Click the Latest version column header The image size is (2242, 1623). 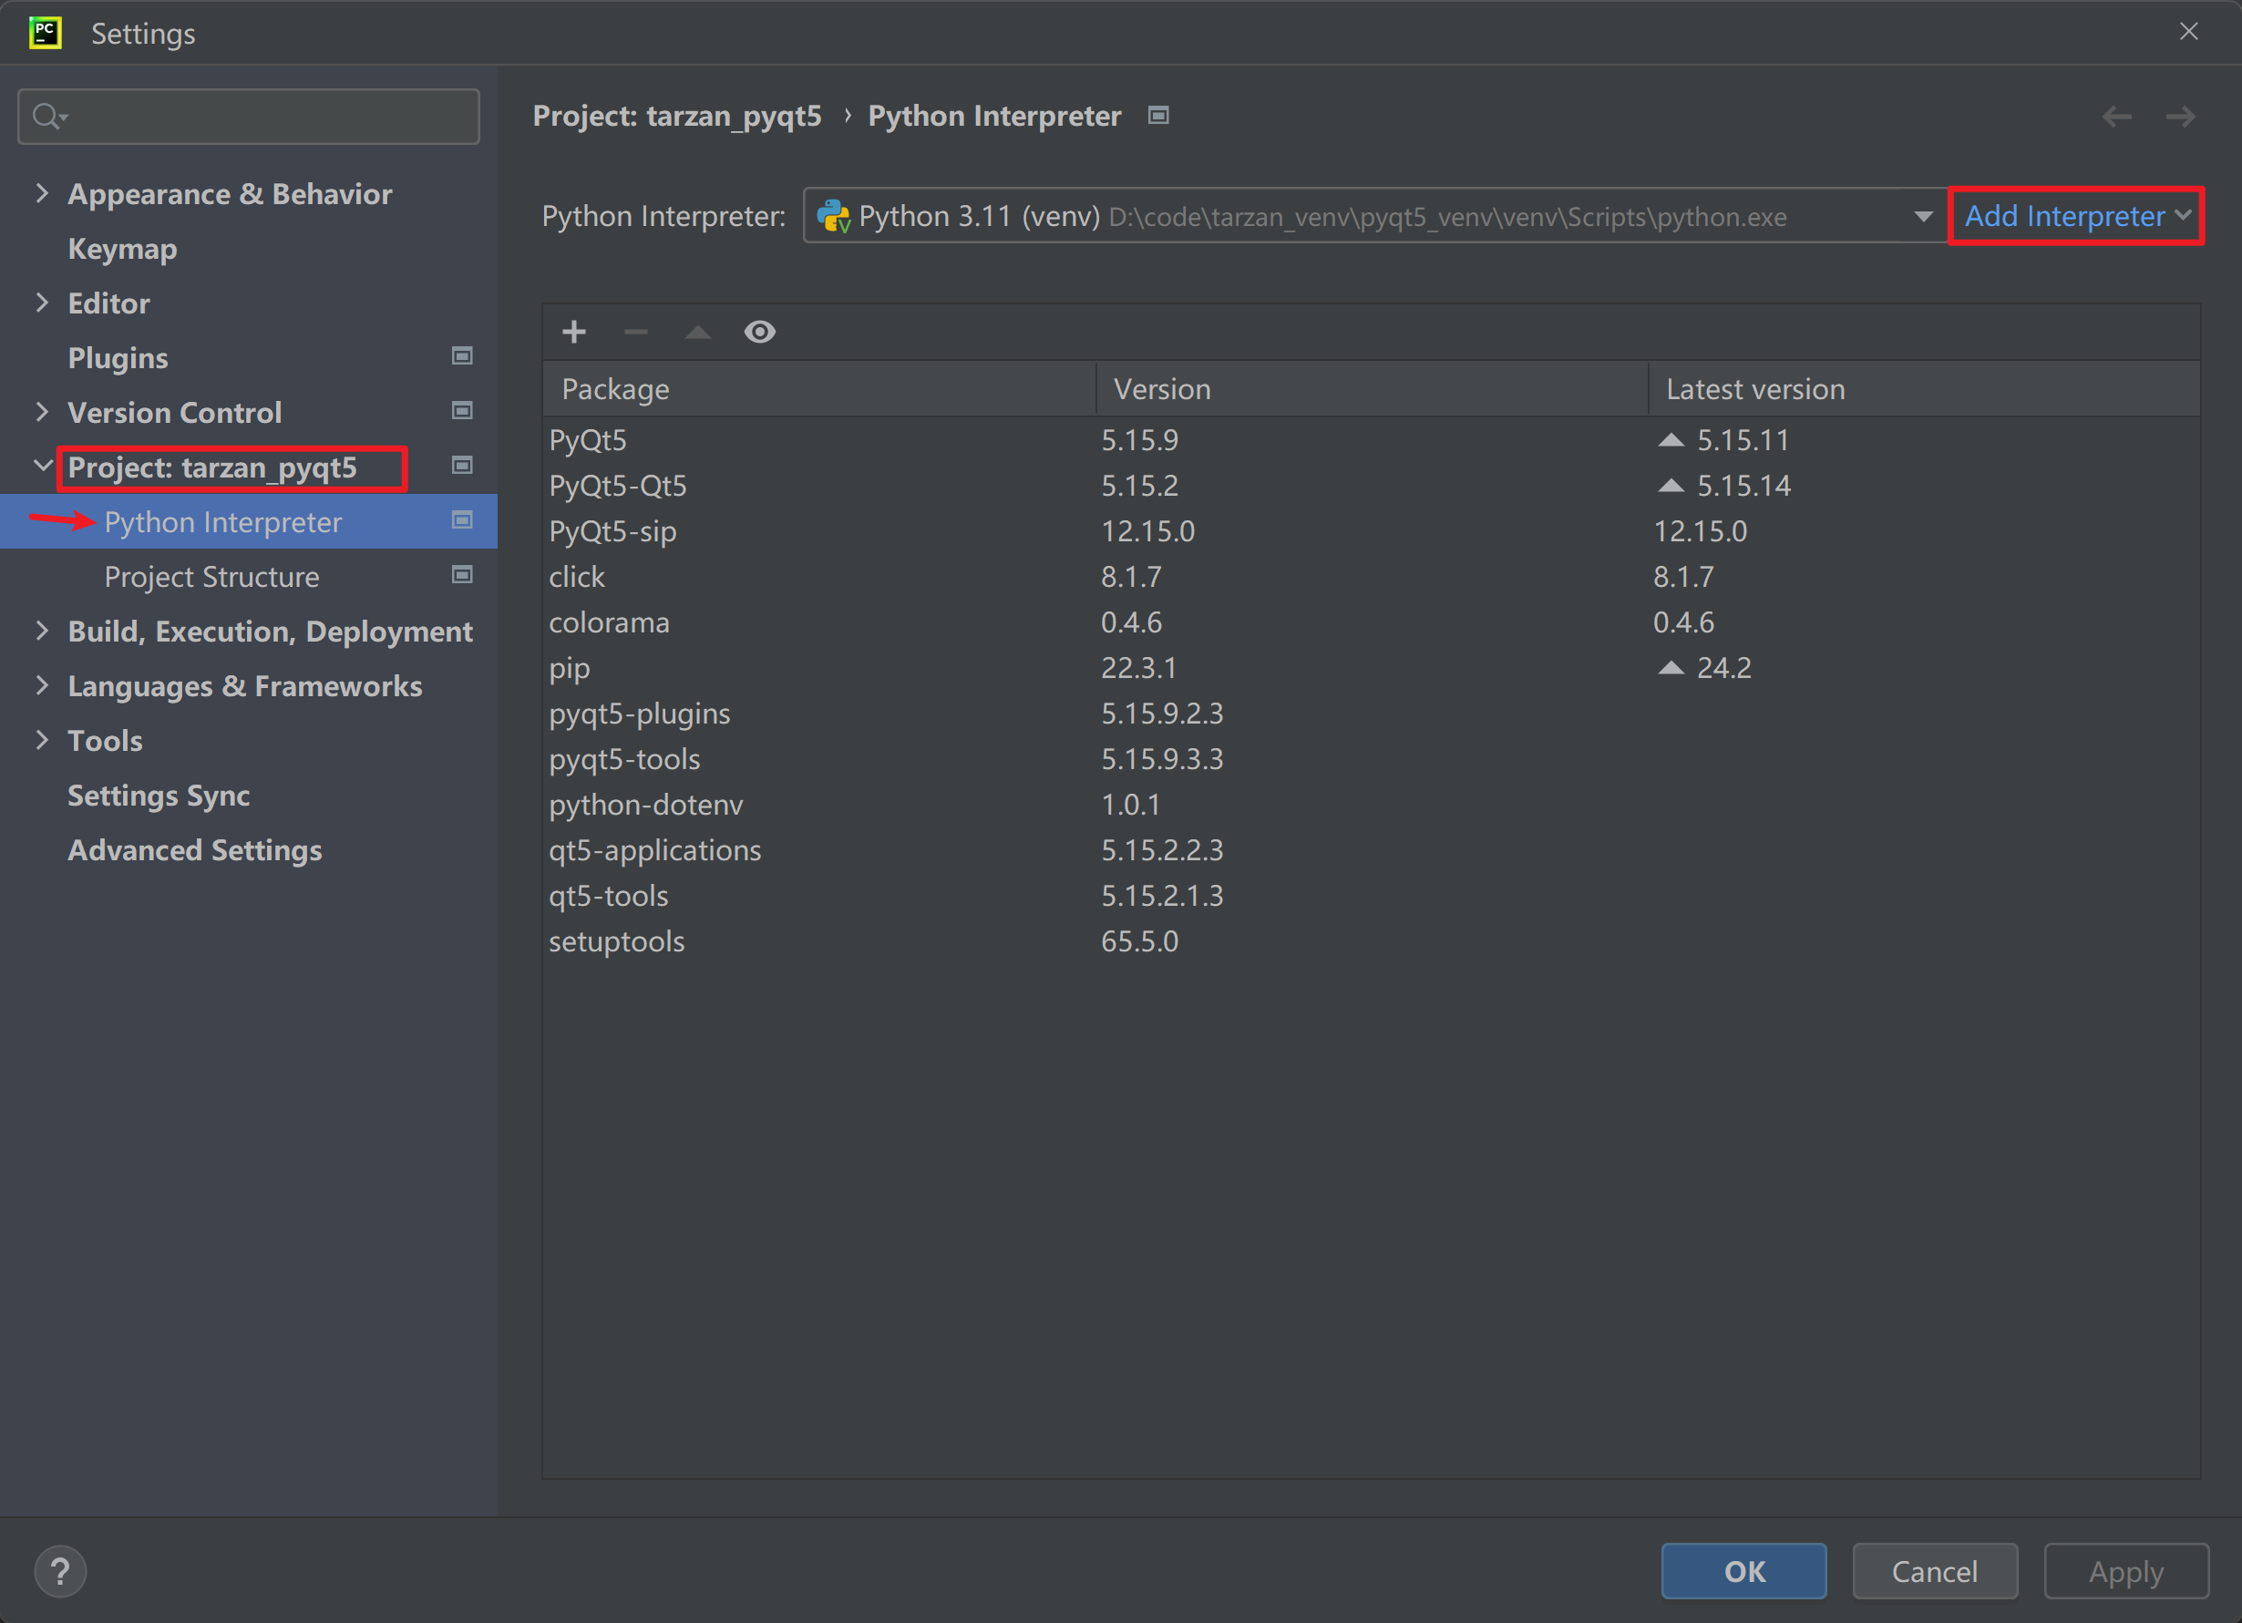click(x=1925, y=389)
